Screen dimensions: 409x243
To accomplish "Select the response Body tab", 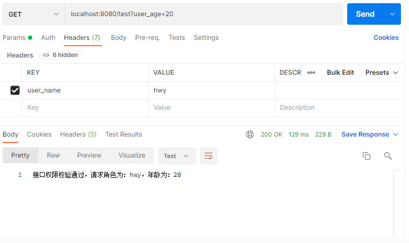I will (x=10, y=134).
